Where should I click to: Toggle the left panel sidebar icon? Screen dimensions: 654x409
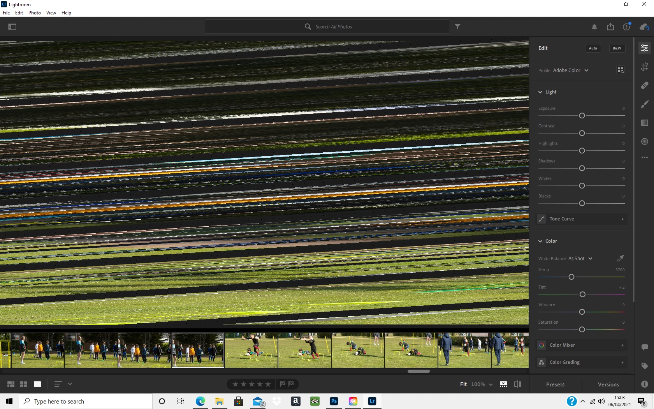pos(12,26)
